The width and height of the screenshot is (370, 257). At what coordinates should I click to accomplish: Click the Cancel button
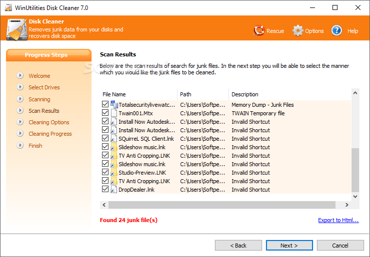(340, 246)
